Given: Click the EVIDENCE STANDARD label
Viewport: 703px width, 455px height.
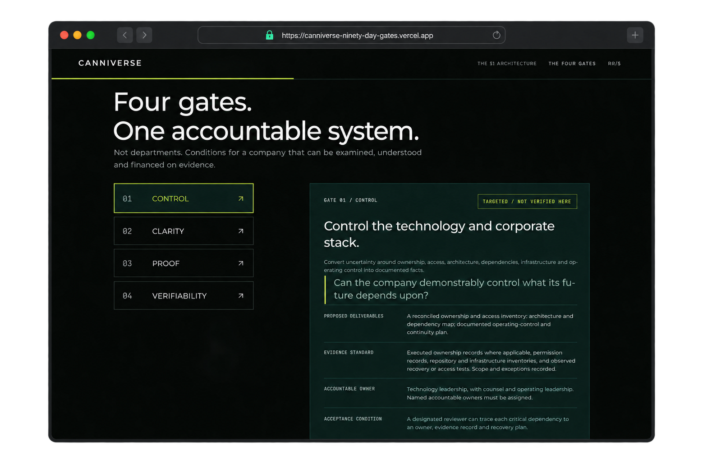Looking at the screenshot, I should [349, 353].
